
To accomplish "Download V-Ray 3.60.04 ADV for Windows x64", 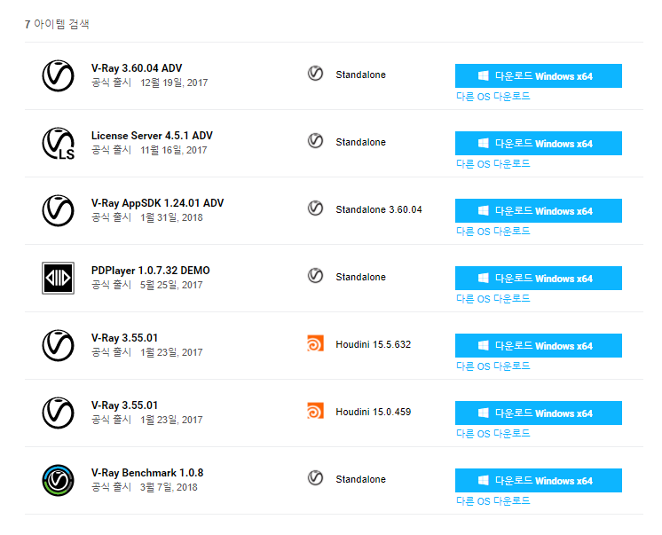I will (538, 76).
